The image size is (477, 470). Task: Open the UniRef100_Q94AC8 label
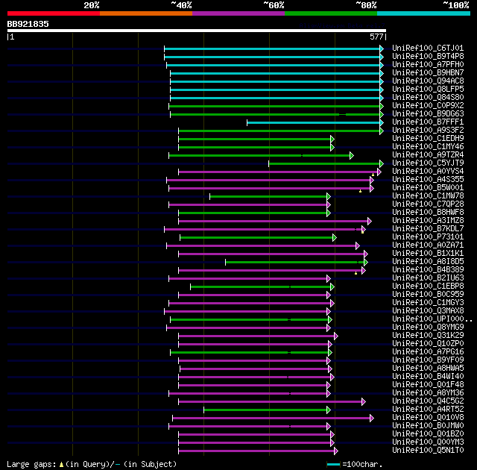(x=428, y=81)
